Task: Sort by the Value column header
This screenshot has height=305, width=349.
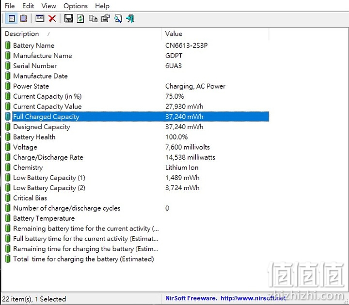Action: coord(215,34)
